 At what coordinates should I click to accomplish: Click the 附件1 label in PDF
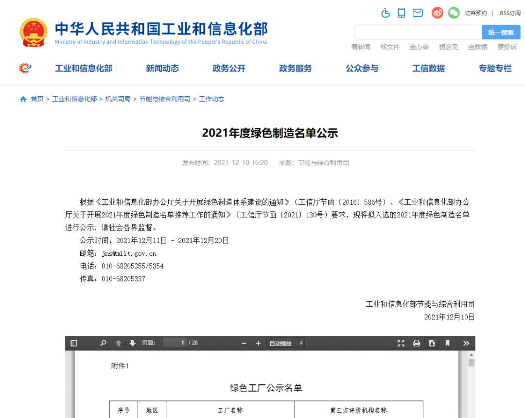click(120, 366)
